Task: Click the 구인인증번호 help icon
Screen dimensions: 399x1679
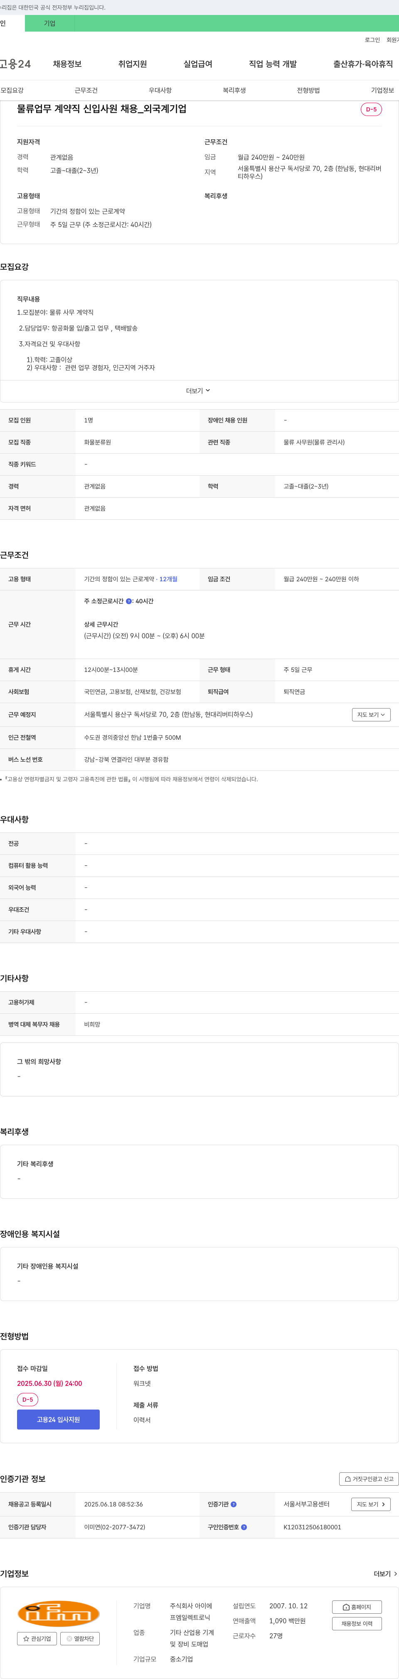Action: coord(244,1527)
